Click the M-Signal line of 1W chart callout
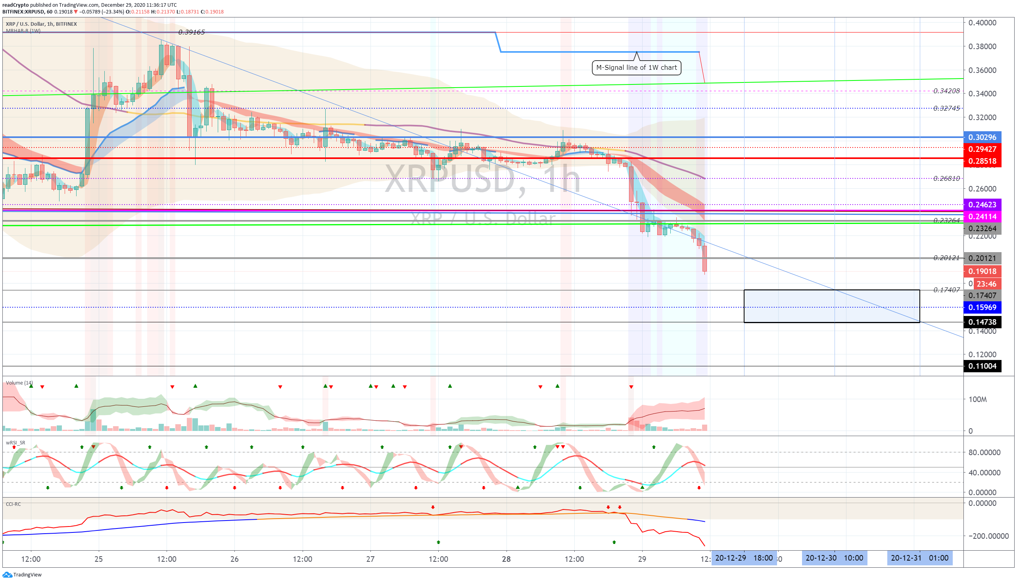Image resolution: width=1017 pixels, height=582 pixels. (x=636, y=67)
